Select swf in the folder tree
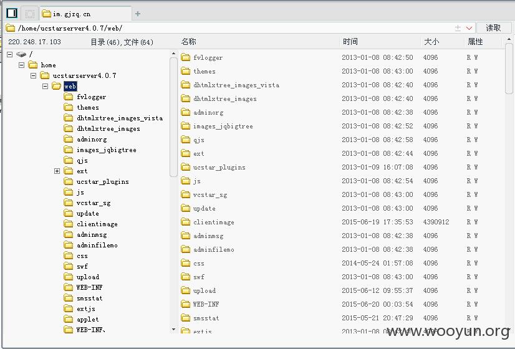Screen dimensions: 515x349 click(x=82, y=266)
